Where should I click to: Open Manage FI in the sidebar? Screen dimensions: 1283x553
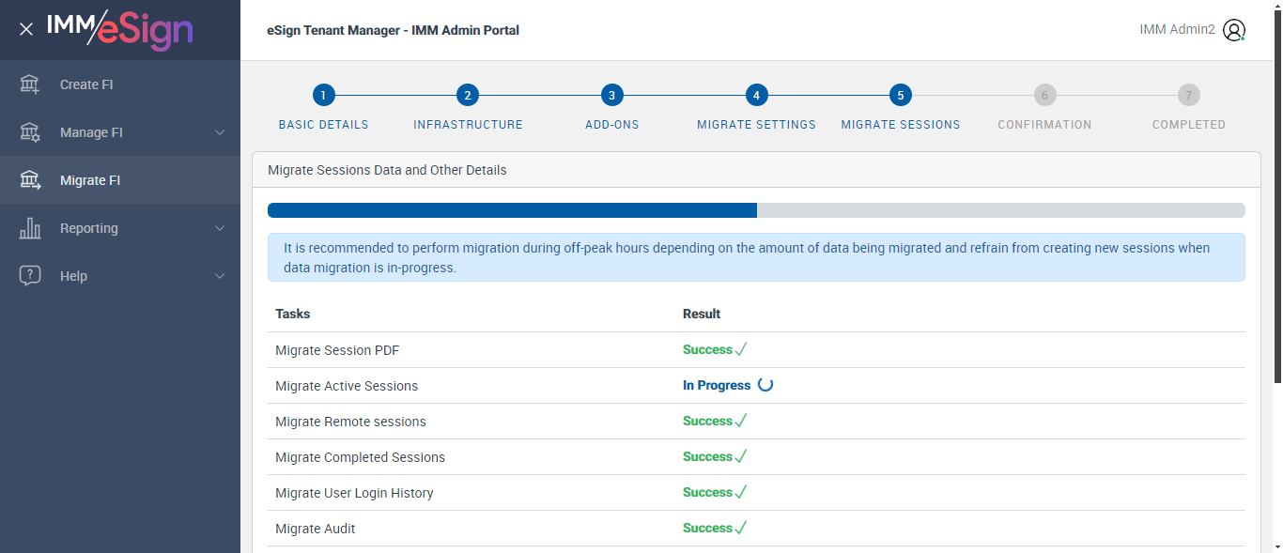120,132
